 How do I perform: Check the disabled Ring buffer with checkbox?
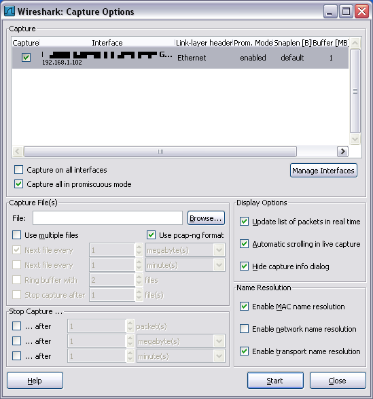pyautogui.click(x=17, y=280)
